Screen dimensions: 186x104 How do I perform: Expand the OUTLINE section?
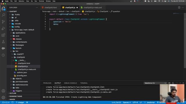[x=13, y=93]
